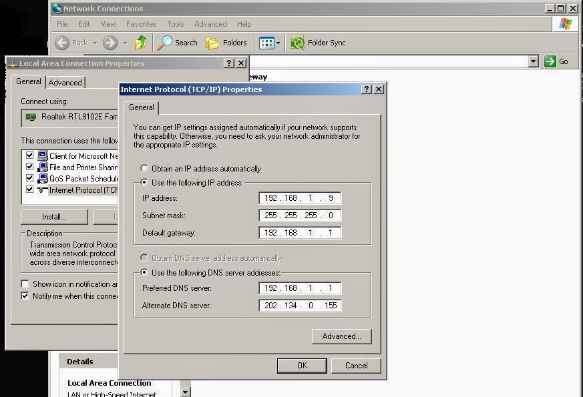Select Use the following DNS server addresses radio

pyautogui.click(x=144, y=272)
